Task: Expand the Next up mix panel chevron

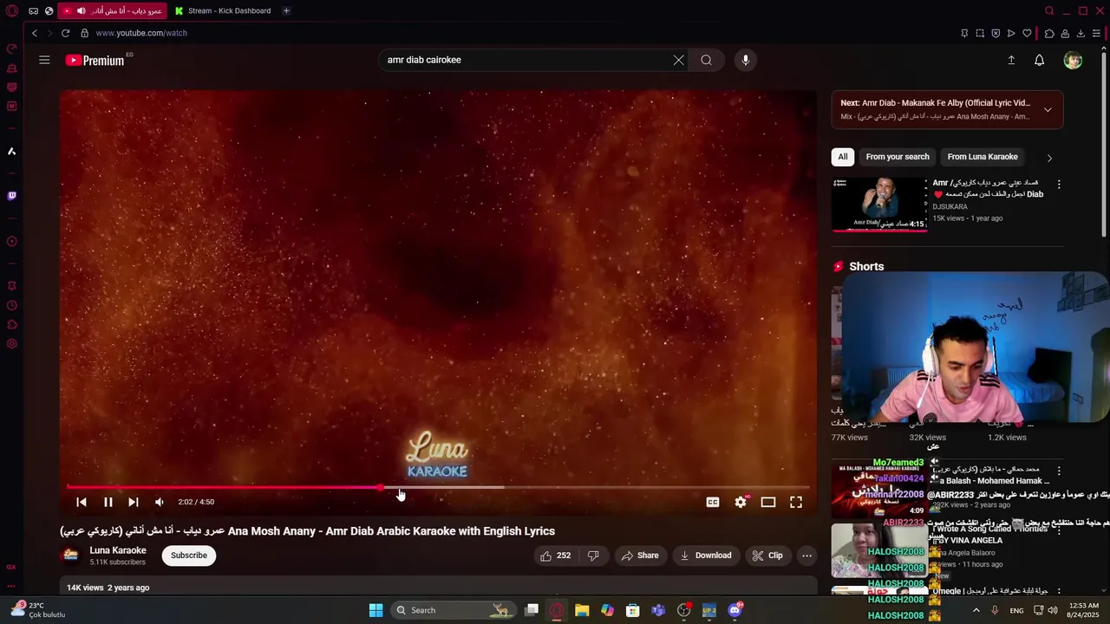Action: point(1048,110)
